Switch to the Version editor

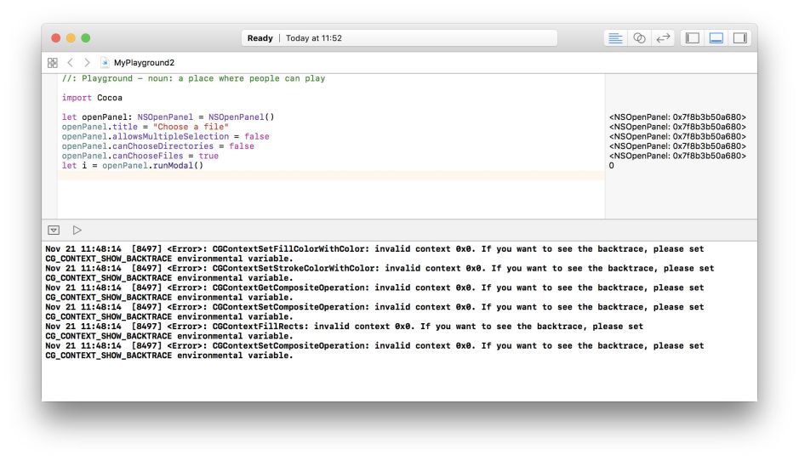pos(663,38)
